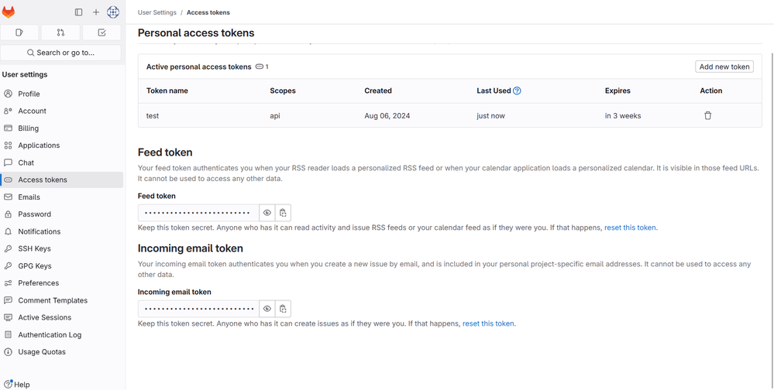Open merge requests icon

[61, 32]
